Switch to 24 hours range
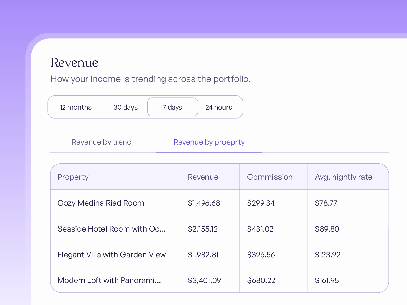The width and height of the screenshot is (407, 305). pos(219,107)
